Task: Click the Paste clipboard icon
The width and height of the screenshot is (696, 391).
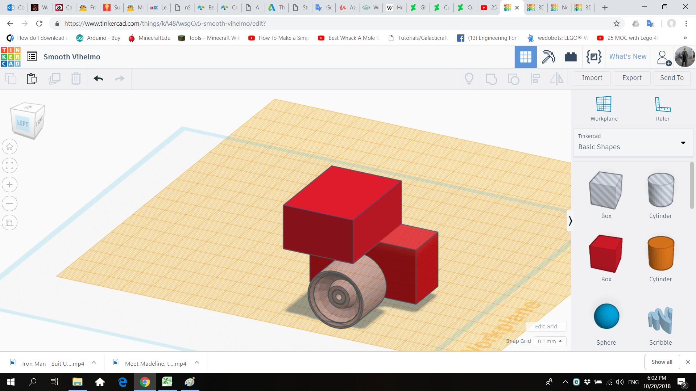Action: [x=32, y=78]
